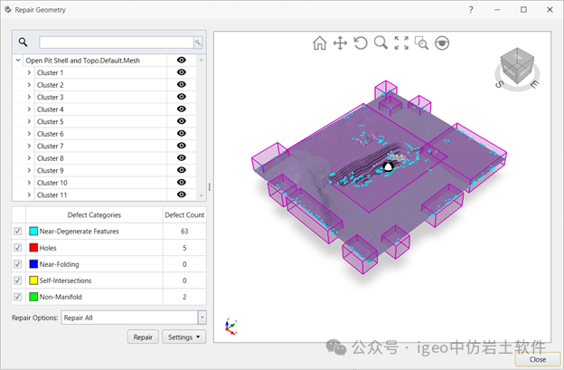This screenshot has width=564, height=370.
Task: Disable the Near-Degenerate Features checkbox
Action: point(18,232)
